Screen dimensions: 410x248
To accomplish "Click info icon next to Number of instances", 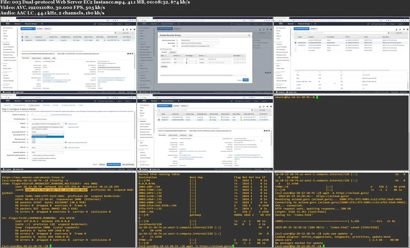I will coord(28,115).
